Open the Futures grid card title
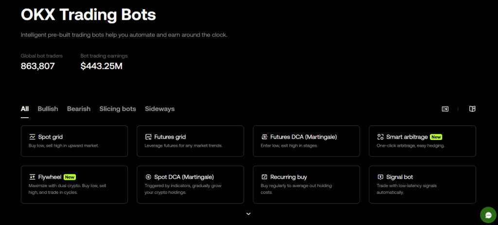The height and width of the screenshot is (225, 498). 170,137
